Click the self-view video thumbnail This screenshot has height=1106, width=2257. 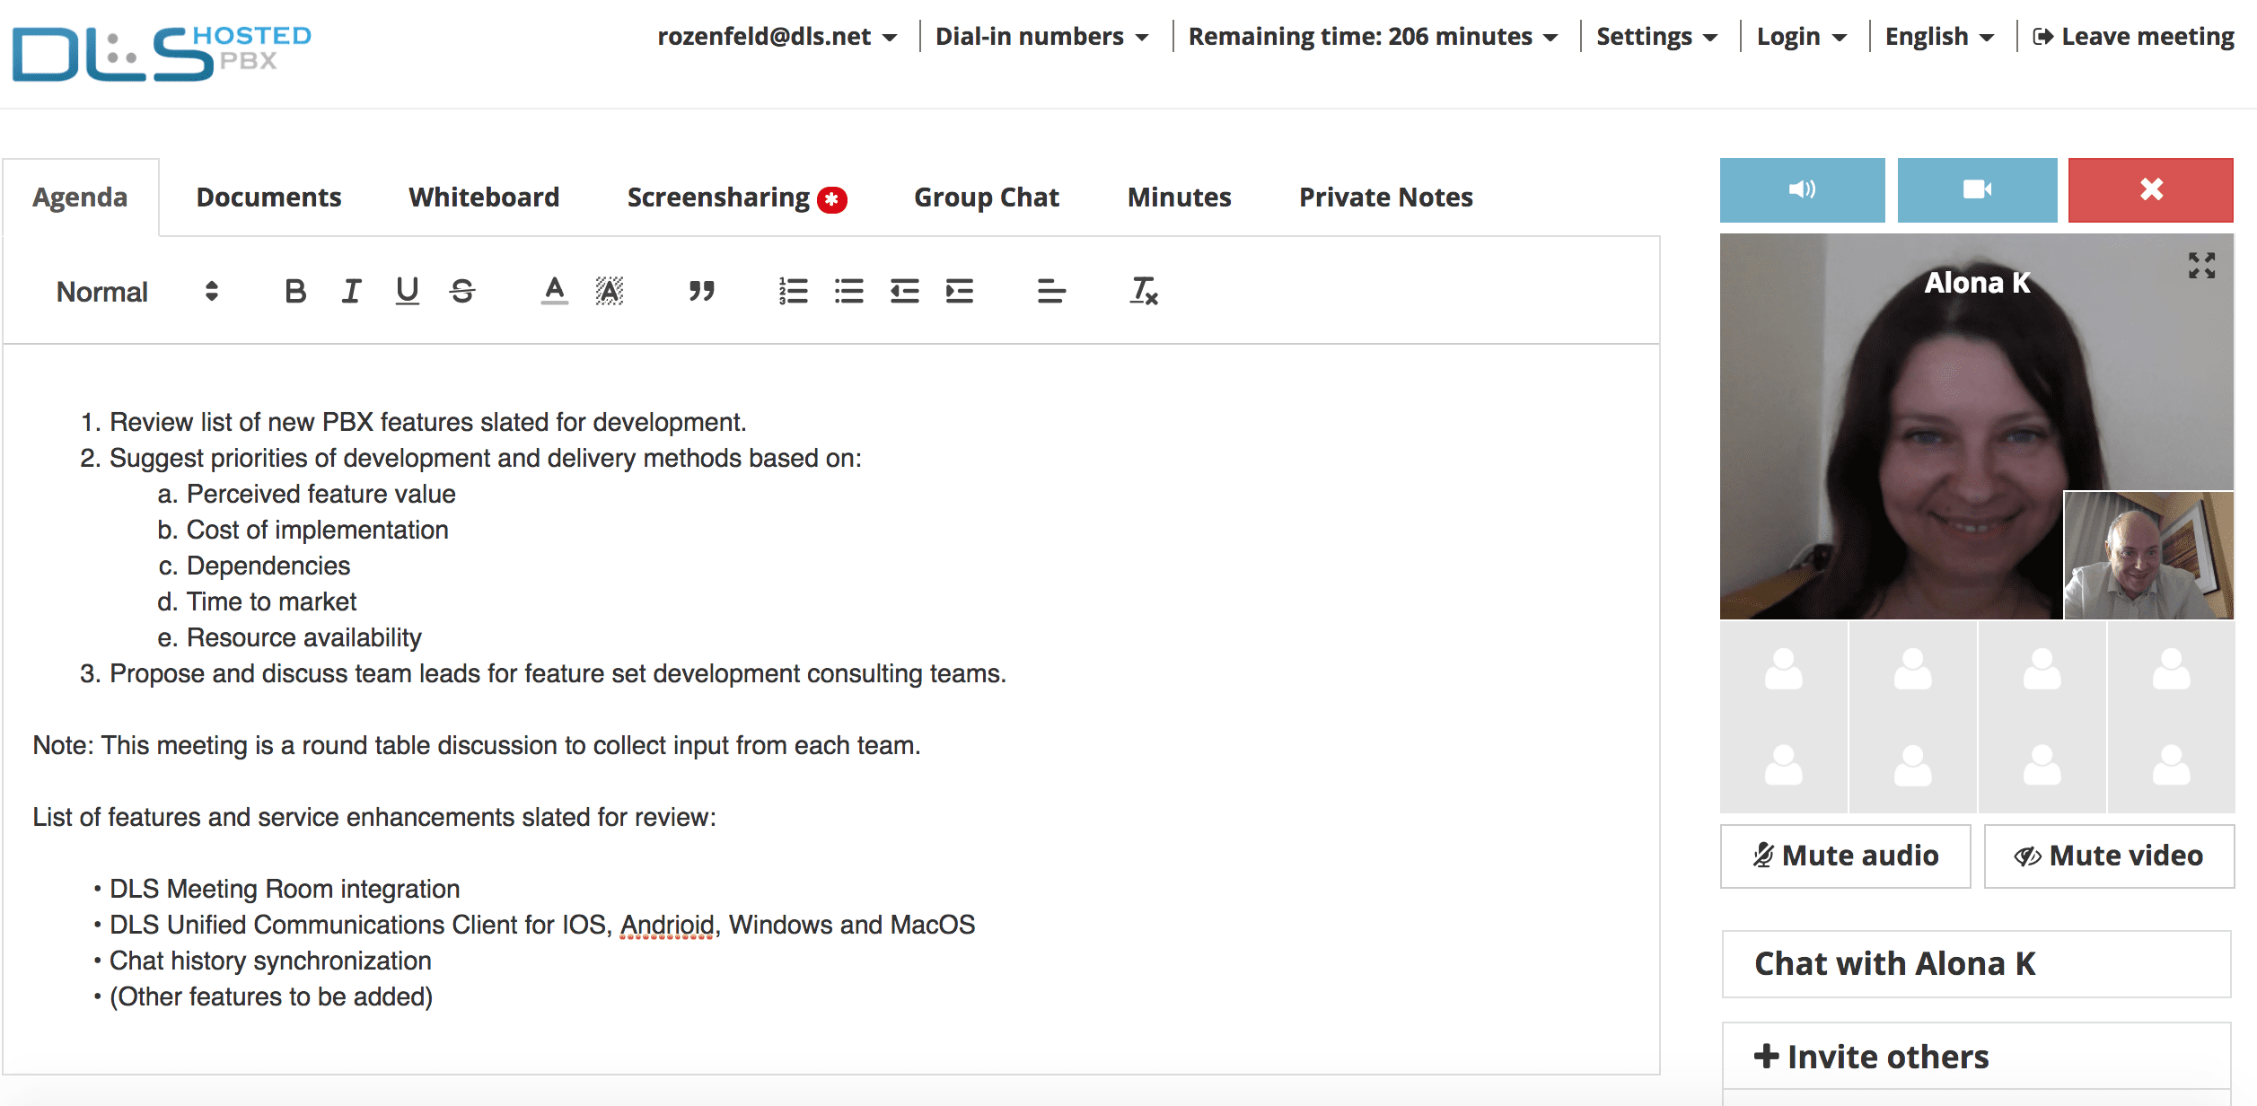point(2148,555)
